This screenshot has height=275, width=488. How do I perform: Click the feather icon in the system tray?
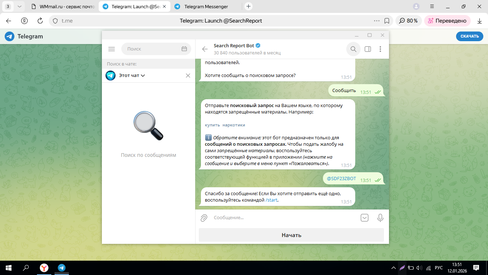tap(402, 267)
